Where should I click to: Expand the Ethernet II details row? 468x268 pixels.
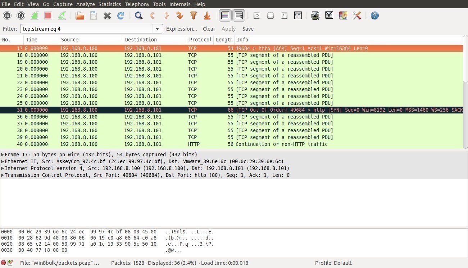point(3,162)
